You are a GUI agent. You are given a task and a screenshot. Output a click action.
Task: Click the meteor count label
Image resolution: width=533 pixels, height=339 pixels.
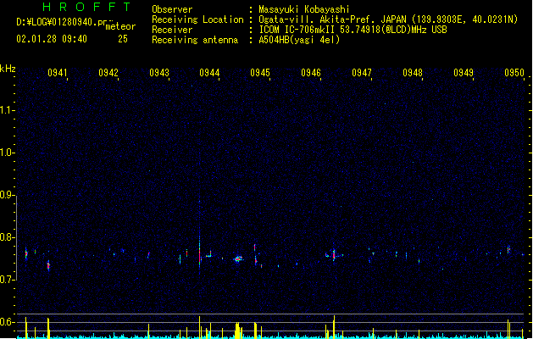[120, 26]
